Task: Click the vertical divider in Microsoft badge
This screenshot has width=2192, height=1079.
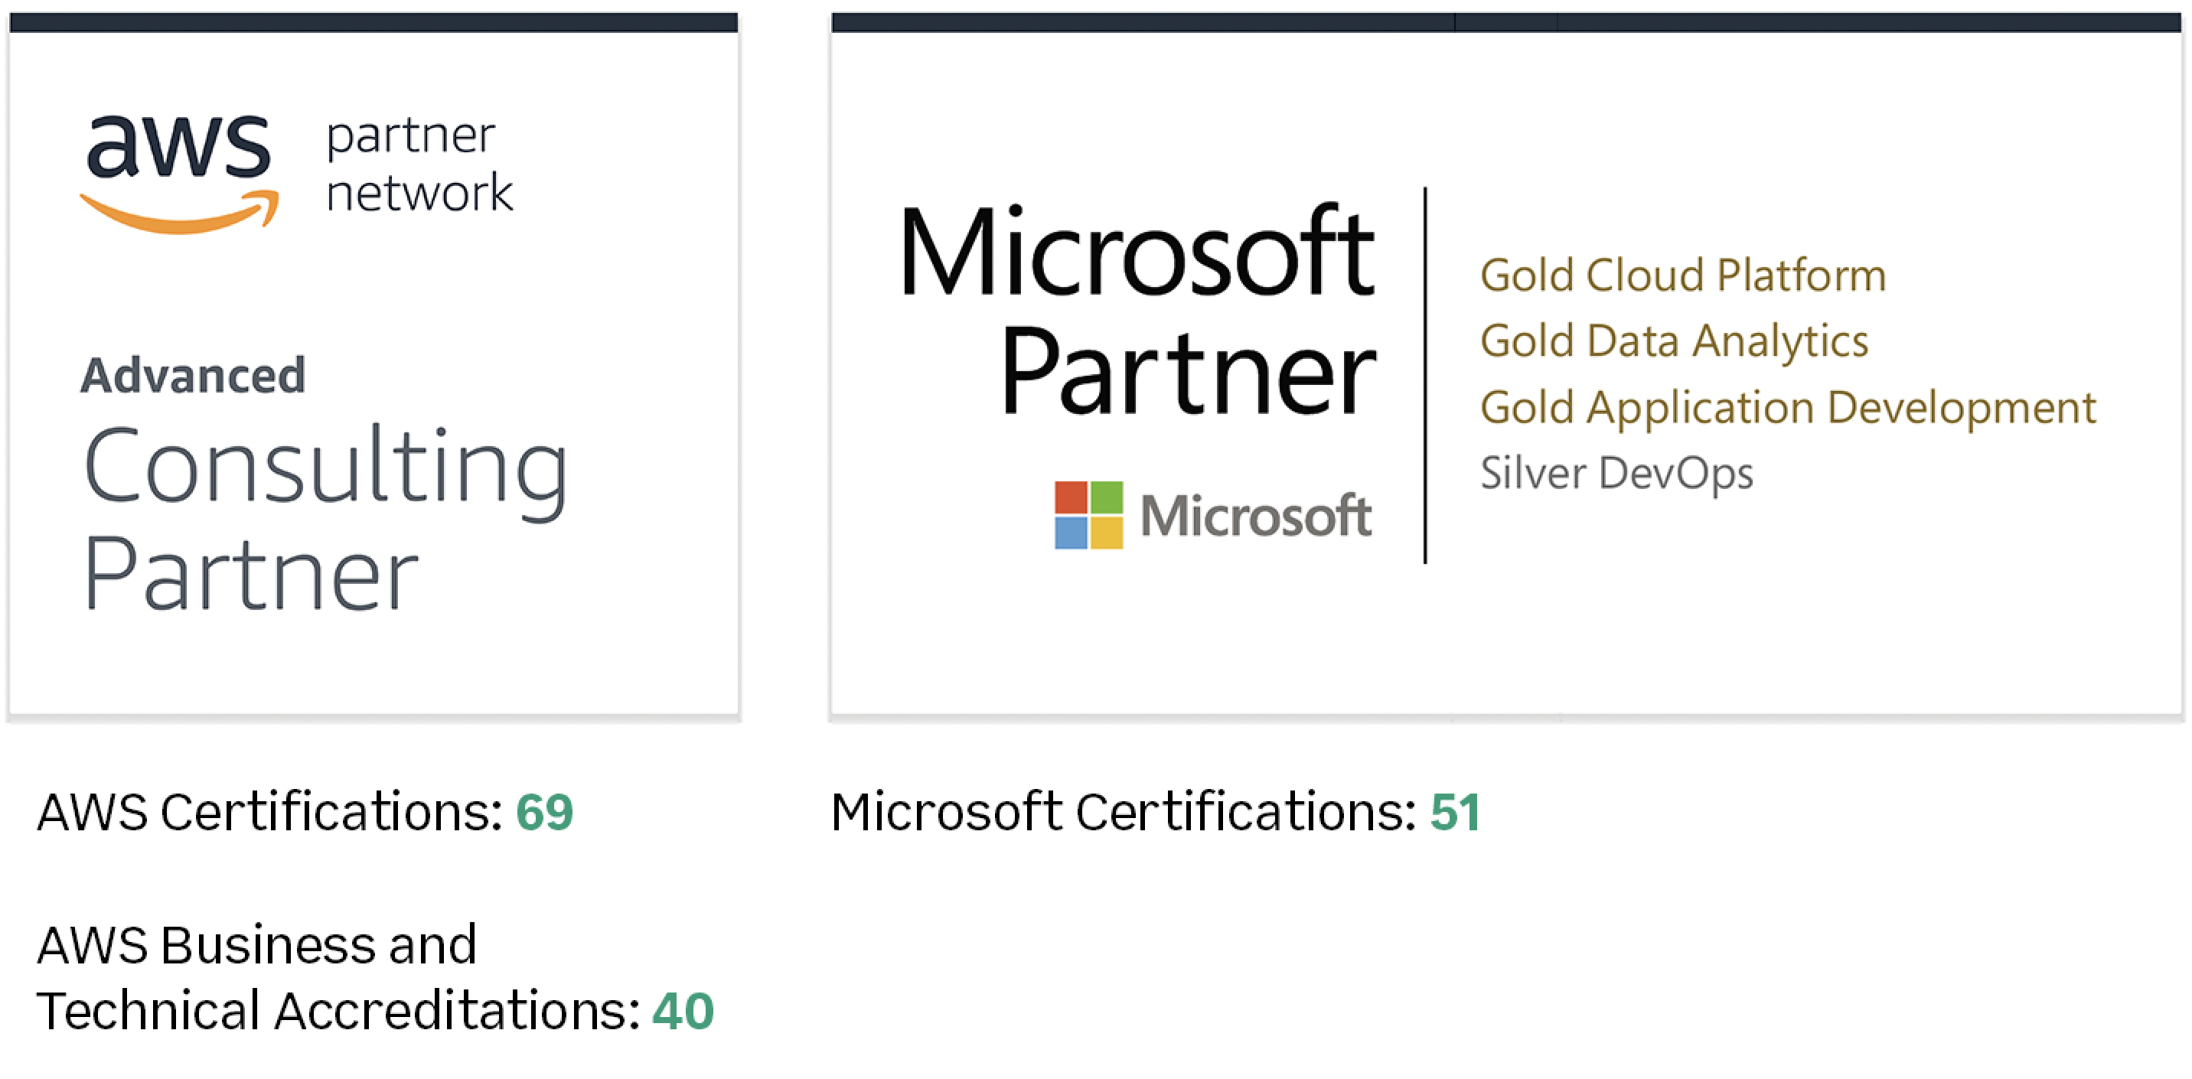Action: [1425, 375]
